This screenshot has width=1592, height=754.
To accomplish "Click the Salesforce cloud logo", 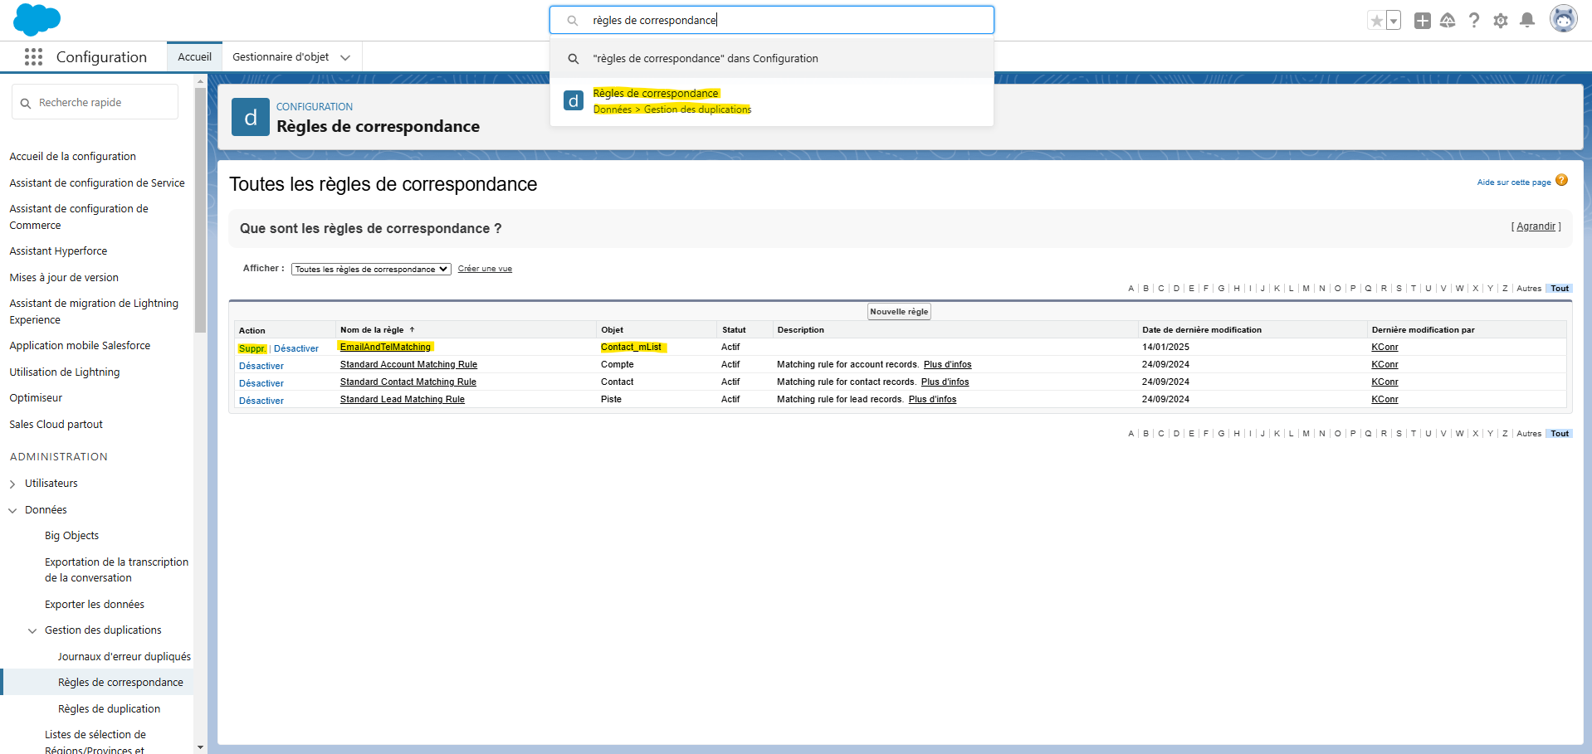I will coord(37,19).
